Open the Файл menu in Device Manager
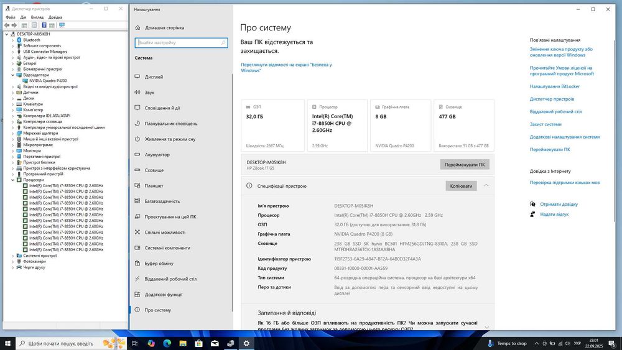 coord(11,17)
